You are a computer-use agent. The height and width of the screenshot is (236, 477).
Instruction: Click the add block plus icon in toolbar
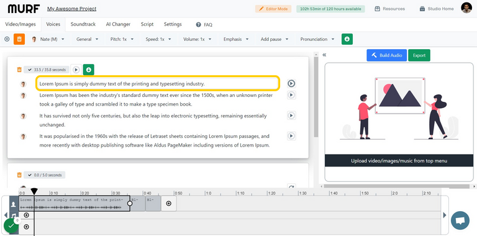click(x=7, y=39)
